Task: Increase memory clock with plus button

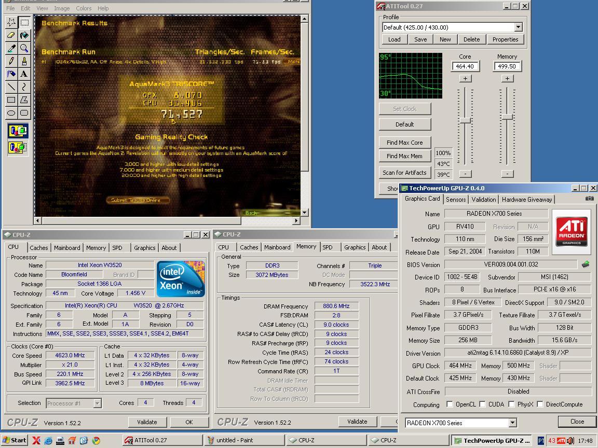Action: 507,78
